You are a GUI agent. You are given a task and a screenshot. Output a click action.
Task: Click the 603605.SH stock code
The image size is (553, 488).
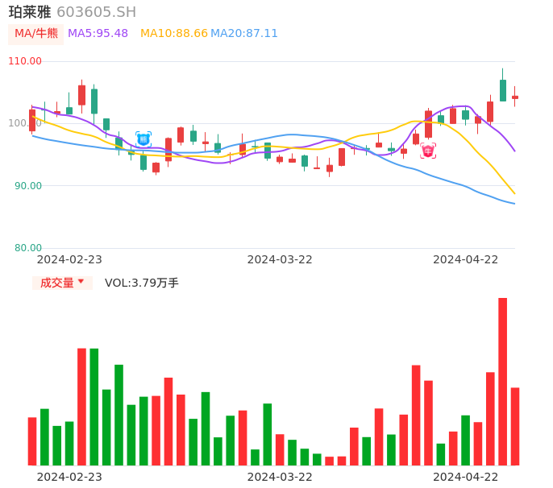(96, 12)
